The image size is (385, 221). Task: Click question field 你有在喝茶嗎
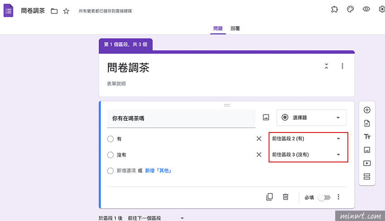[x=181, y=118]
